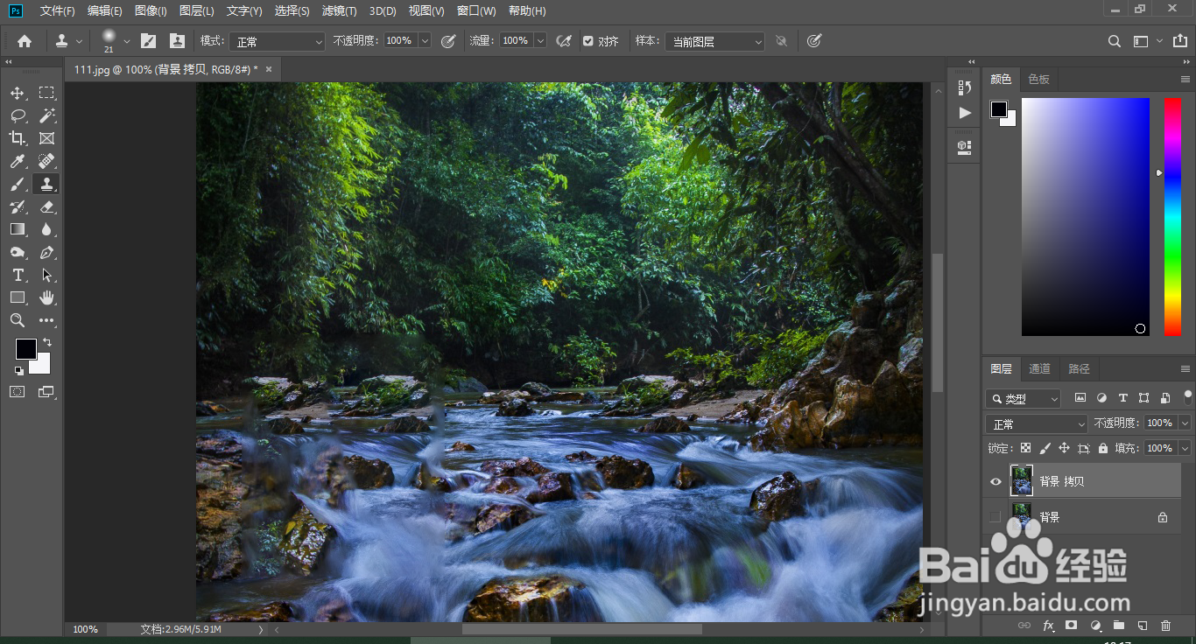Select the Type tool
Image resolution: width=1196 pixels, height=644 pixels.
coord(18,275)
